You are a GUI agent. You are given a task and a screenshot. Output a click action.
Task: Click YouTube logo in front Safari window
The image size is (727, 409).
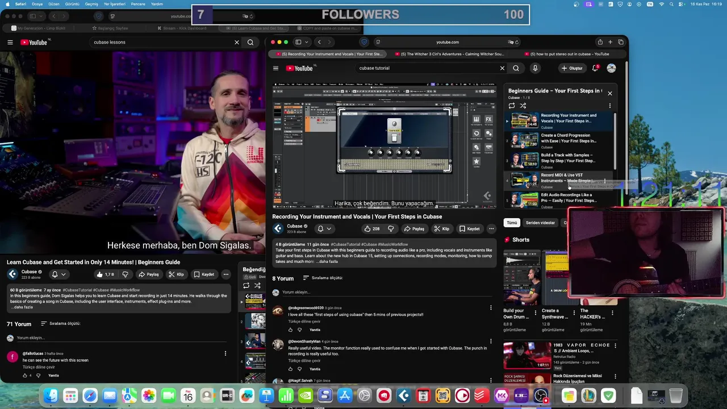tap(299, 68)
